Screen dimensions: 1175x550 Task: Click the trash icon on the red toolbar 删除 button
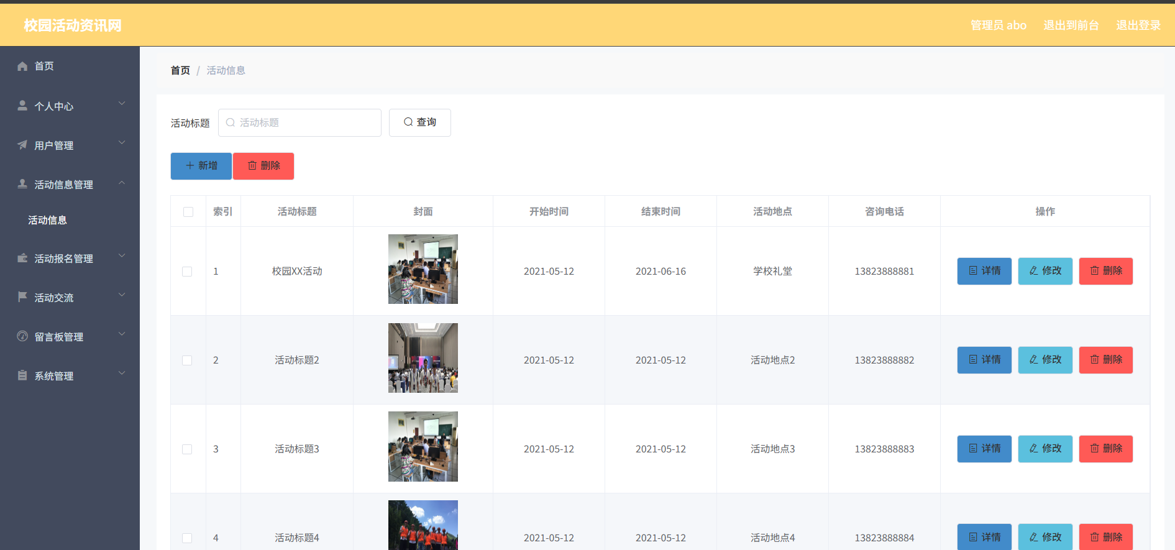coord(252,165)
